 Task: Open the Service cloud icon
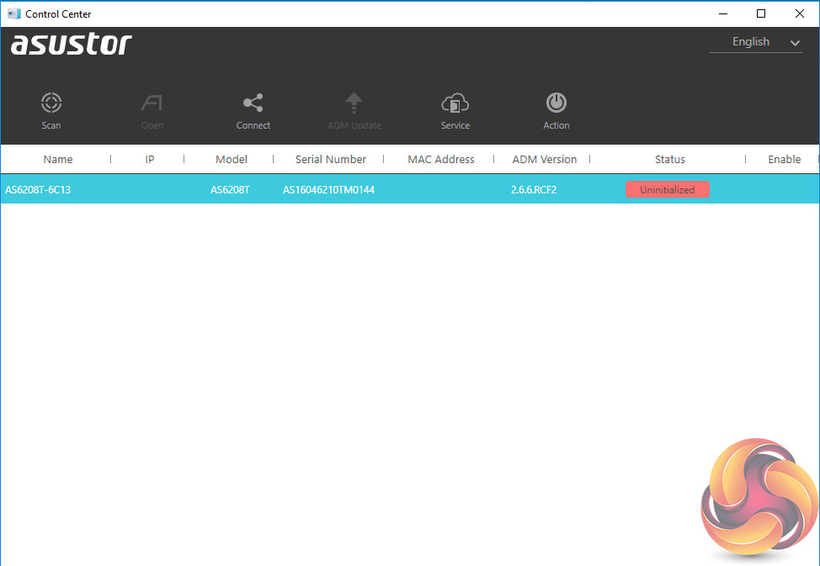pos(455,103)
